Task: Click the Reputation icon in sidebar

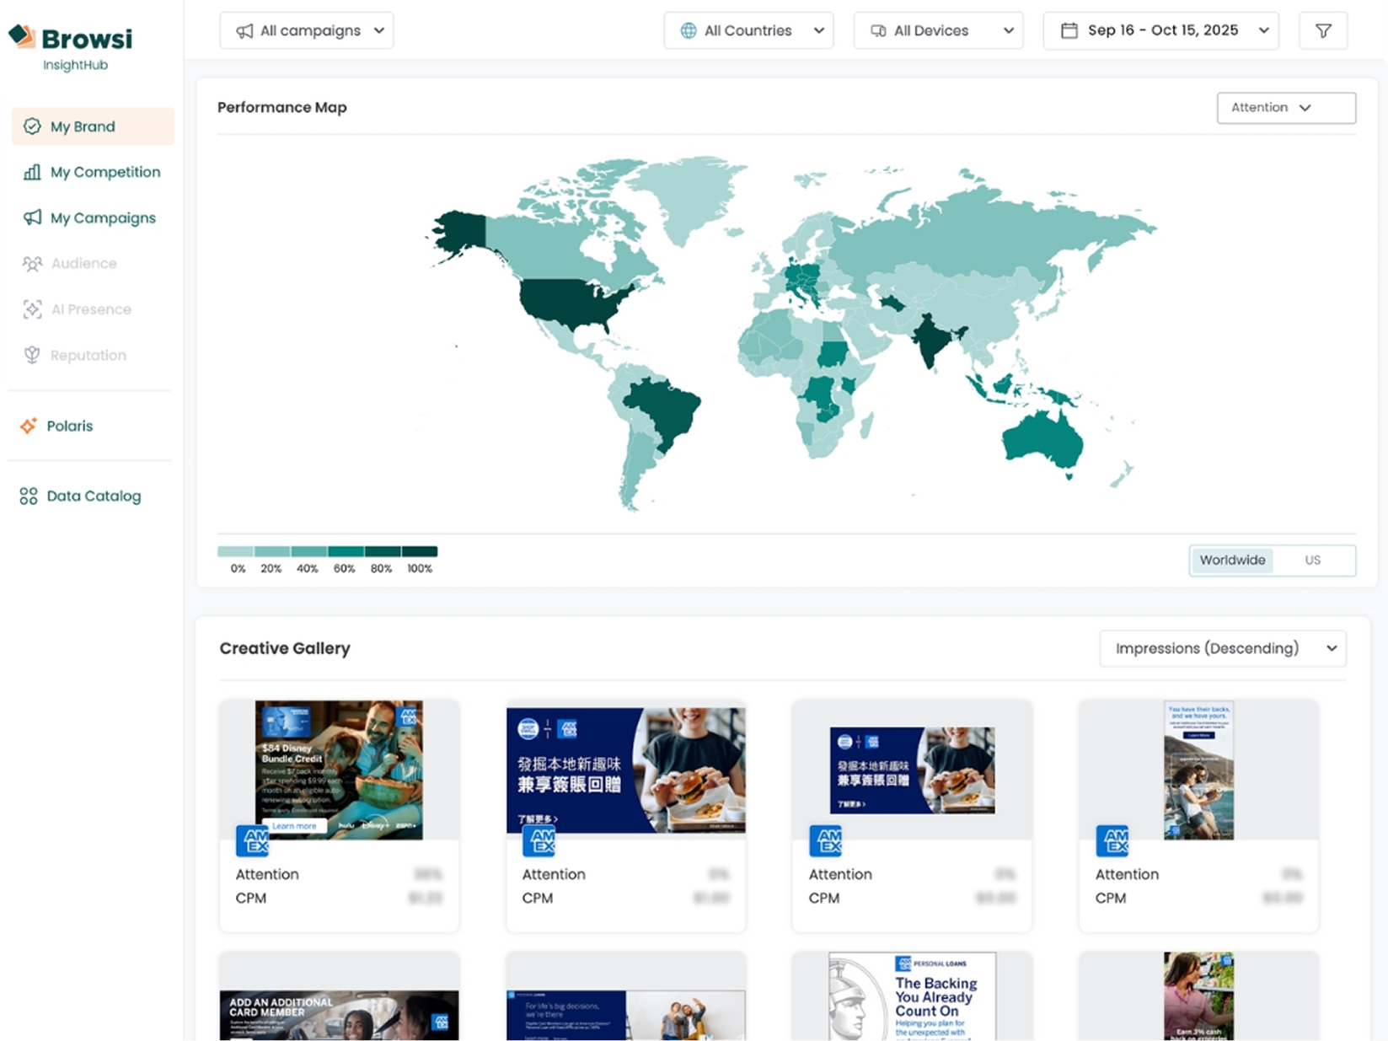Action: click(32, 356)
